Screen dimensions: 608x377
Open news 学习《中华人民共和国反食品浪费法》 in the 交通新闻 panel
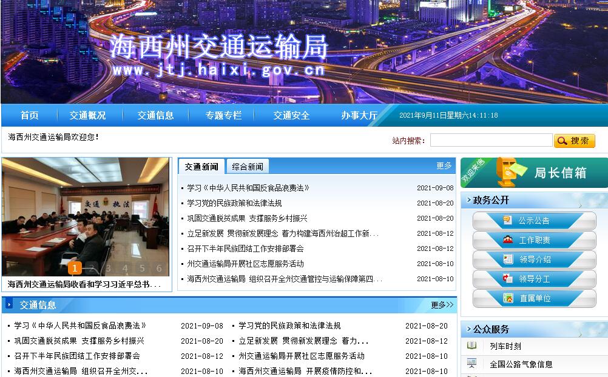[x=248, y=188]
